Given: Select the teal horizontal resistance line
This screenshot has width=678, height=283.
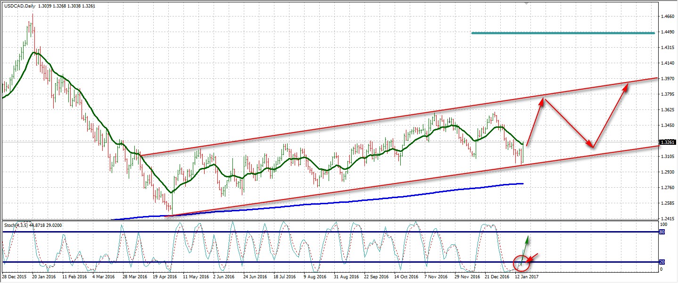Looking at the screenshot, I should pyautogui.click(x=563, y=33).
